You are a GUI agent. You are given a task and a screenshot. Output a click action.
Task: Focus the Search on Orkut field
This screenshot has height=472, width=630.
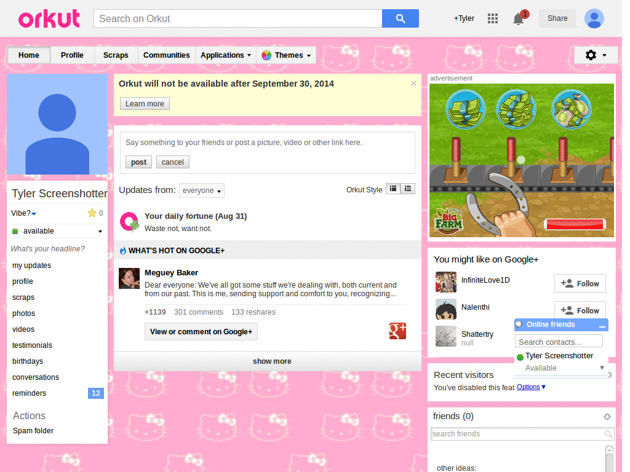tap(238, 18)
